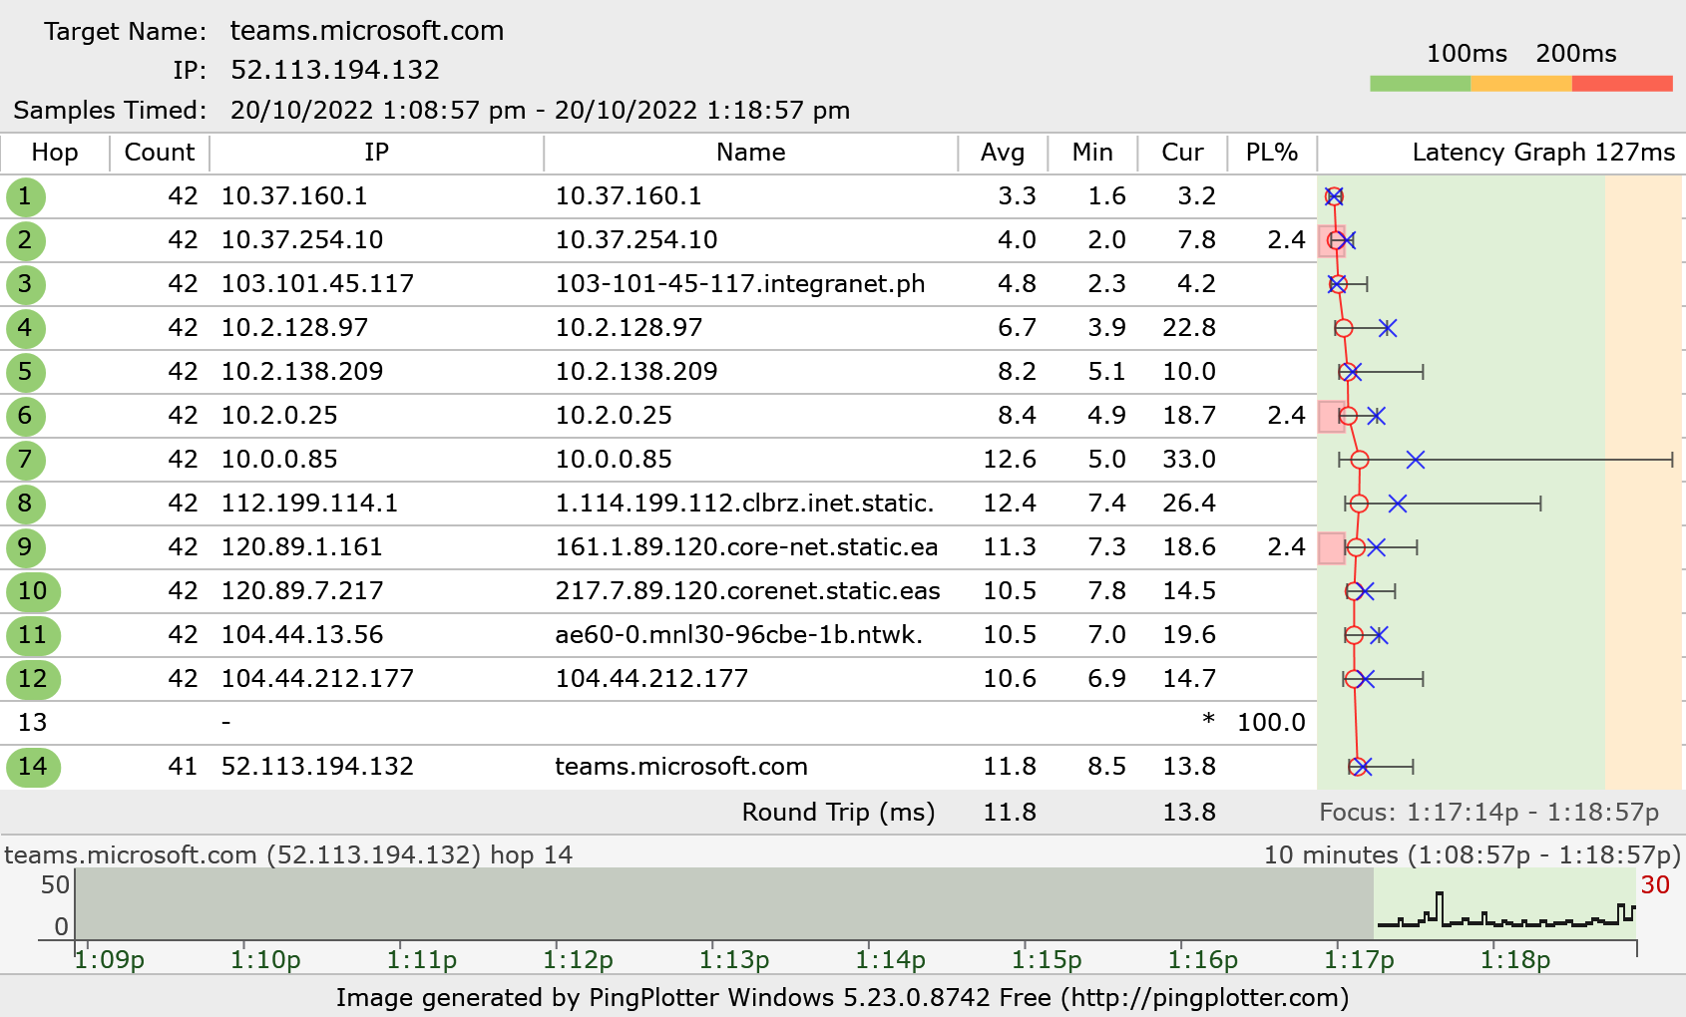Click the final hop 14 circle icon

pyautogui.click(x=32, y=767)
